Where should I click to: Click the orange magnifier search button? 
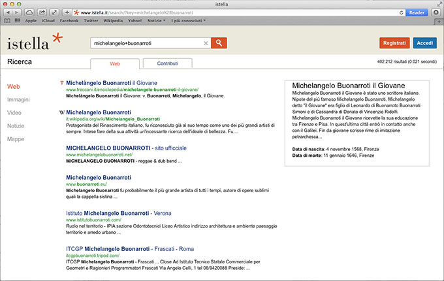(x=219, y=43)
